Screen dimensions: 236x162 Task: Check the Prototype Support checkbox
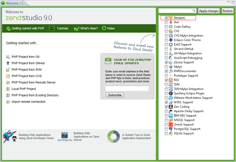point(166,76)
